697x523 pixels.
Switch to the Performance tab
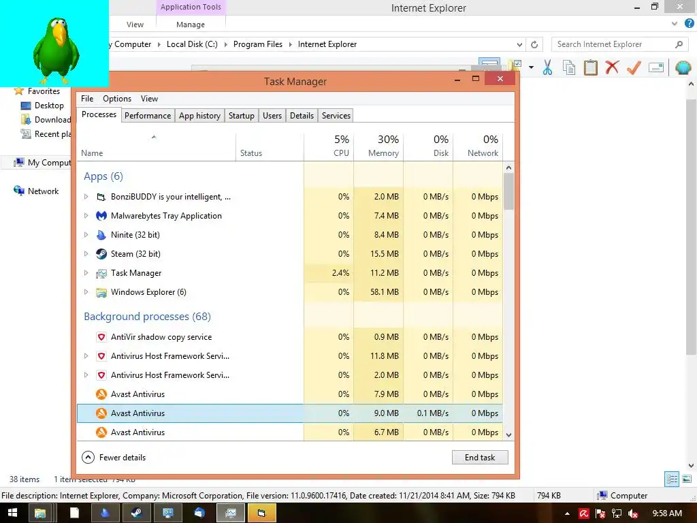click(x=148, y=116)
